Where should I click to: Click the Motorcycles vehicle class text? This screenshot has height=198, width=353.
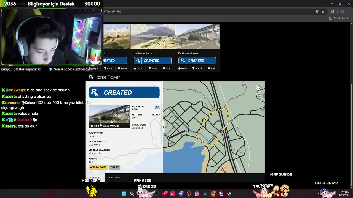[95, 153]
